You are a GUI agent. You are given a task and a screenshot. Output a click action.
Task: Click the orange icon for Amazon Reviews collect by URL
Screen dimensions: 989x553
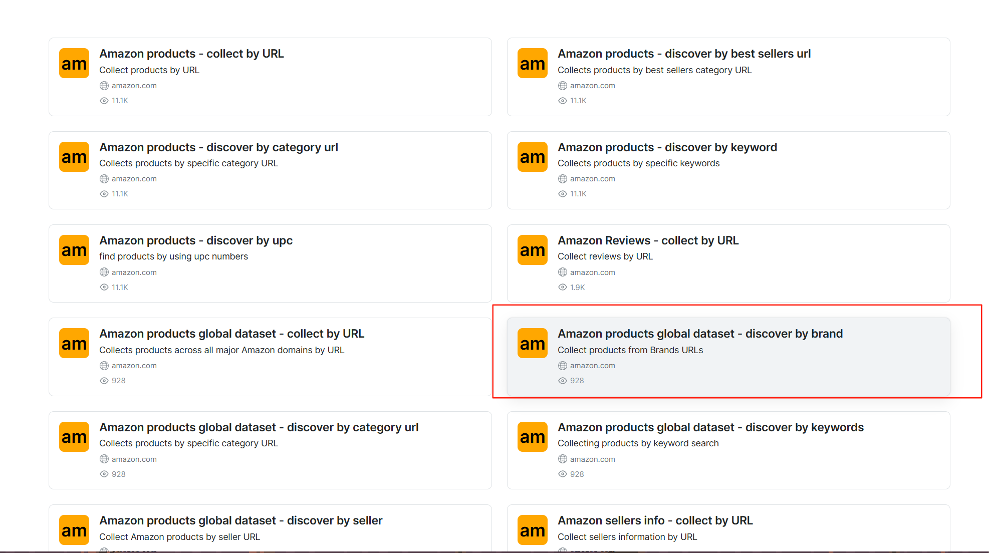532,250
